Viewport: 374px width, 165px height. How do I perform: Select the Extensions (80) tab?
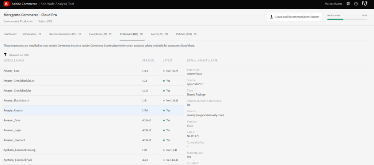tap(129, 34)
